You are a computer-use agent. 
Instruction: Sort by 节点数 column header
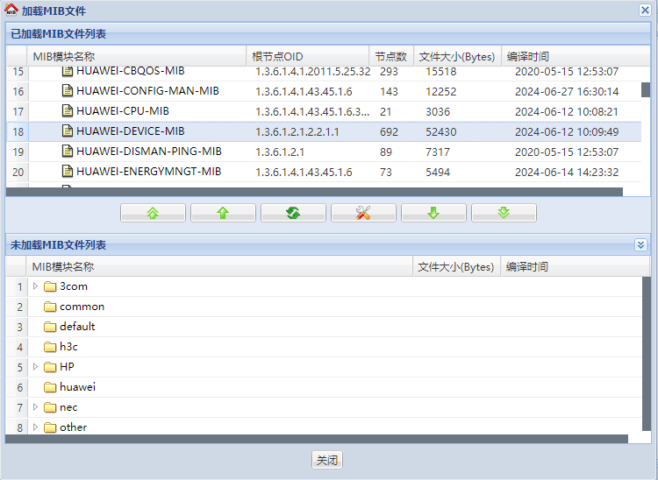[391, 56]
